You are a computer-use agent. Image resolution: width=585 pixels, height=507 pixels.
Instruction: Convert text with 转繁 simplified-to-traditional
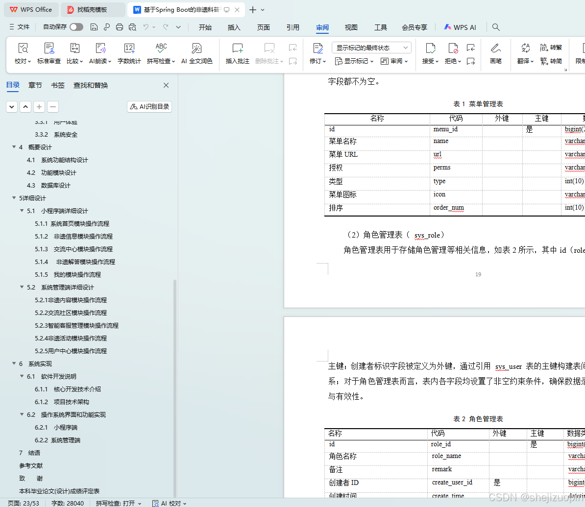click(x=551, y=48)
